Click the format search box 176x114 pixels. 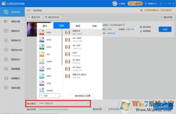tap(50, 96)
